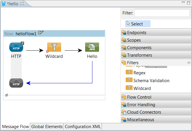Pick Schema Validation filter in palette
Screen dimensions: 192x131
pos(151,81)
